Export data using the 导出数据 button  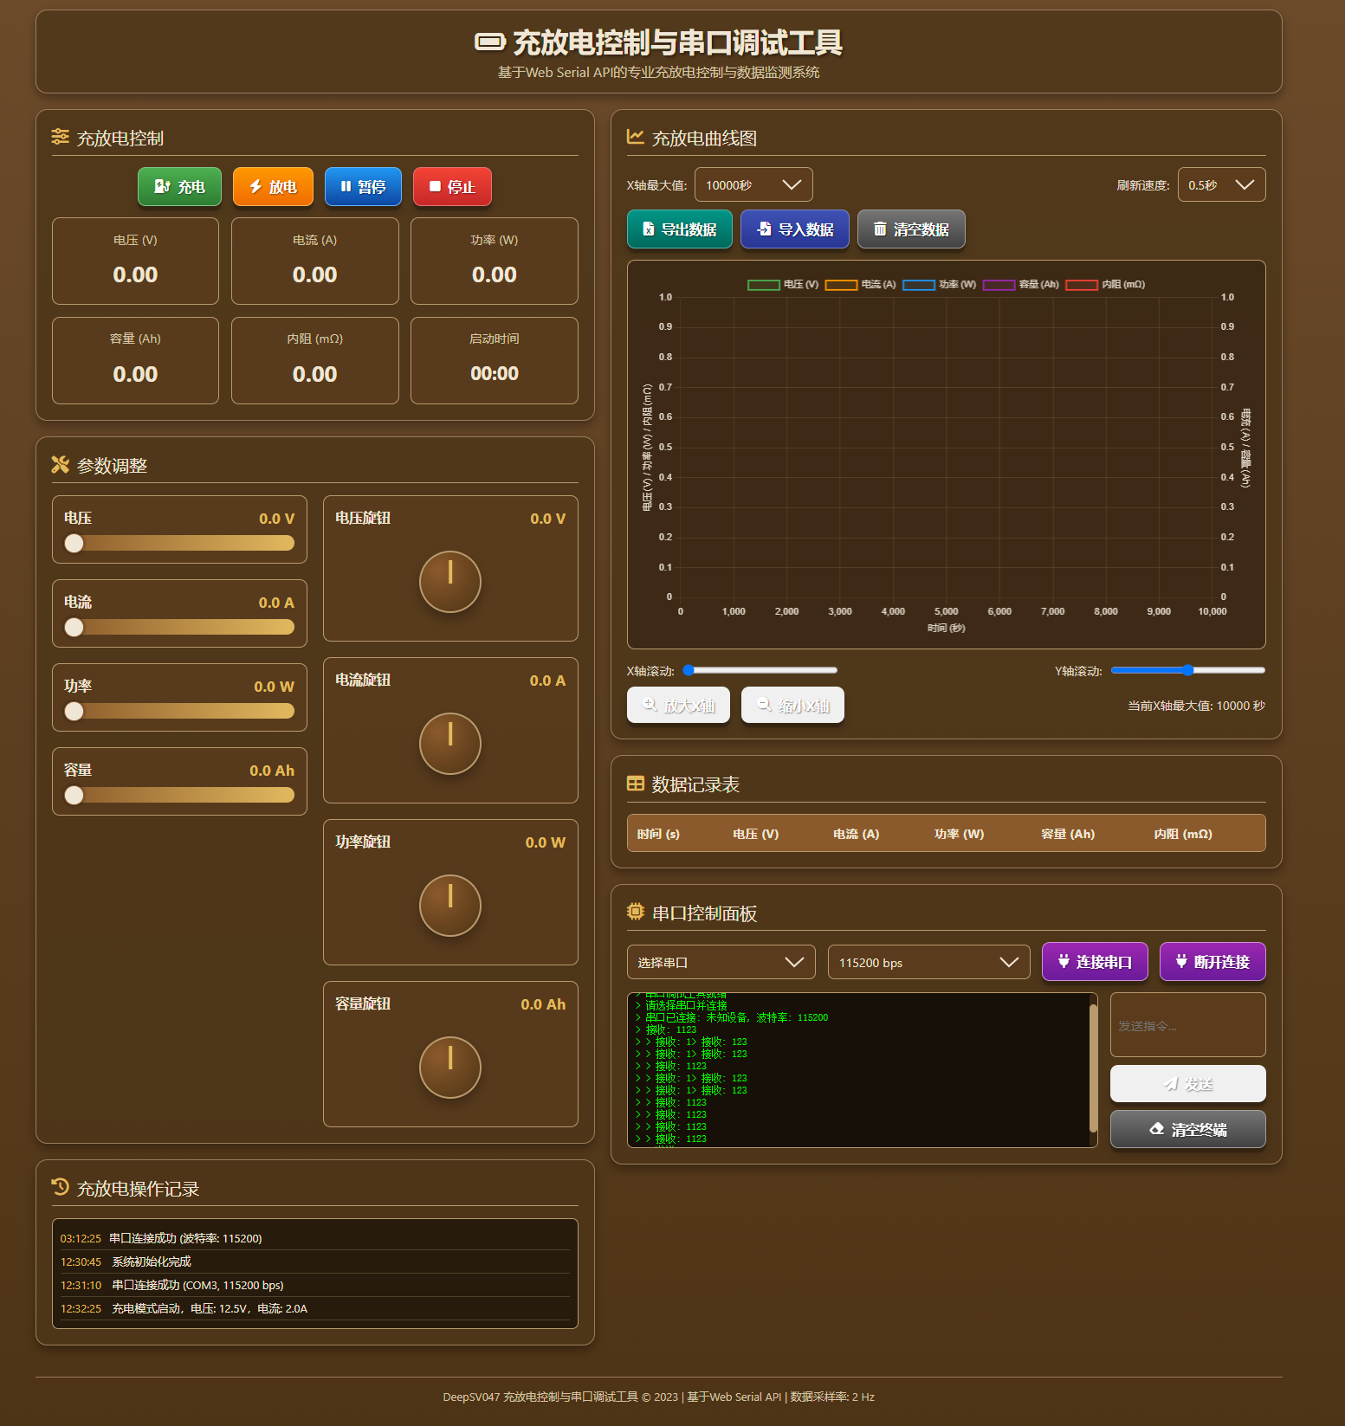click(x=680, y=229)
